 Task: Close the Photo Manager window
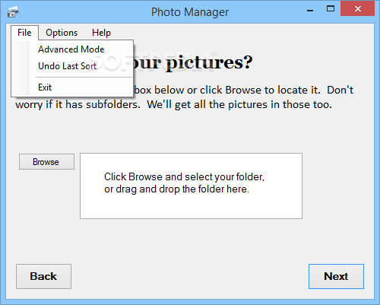(x=358, y=9)
